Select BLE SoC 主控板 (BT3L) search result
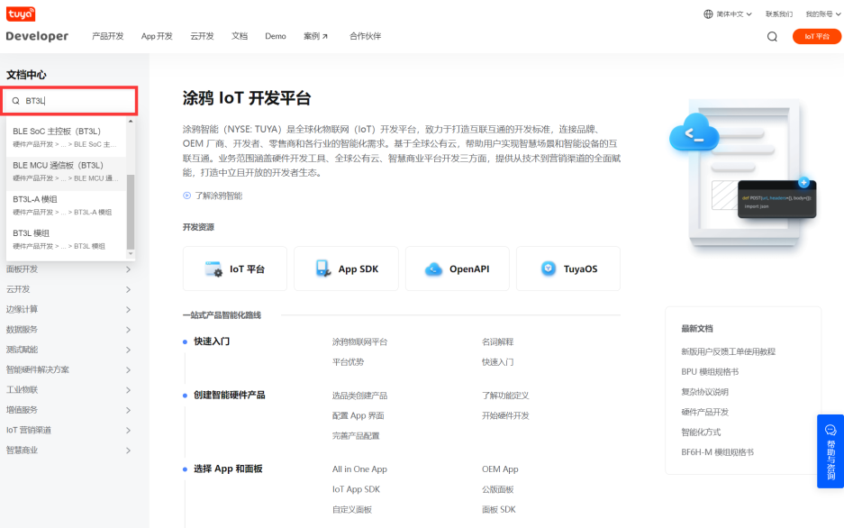 (67, 137)
